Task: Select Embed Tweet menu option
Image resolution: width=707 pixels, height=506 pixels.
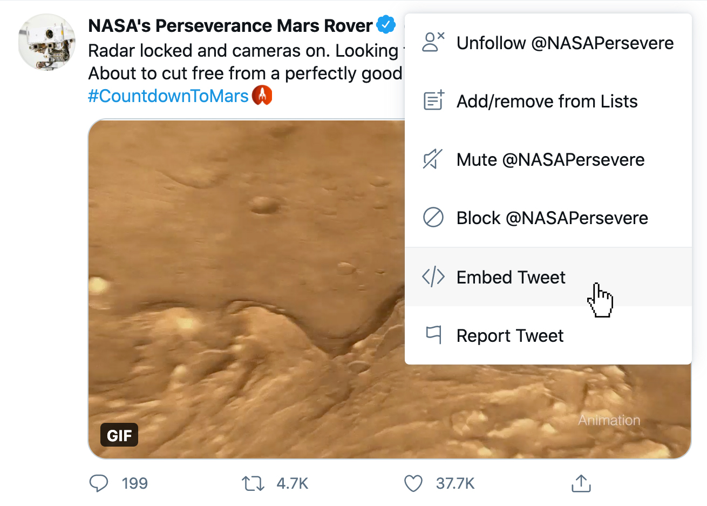Action: pyautogui.click(x=511, y=277)
